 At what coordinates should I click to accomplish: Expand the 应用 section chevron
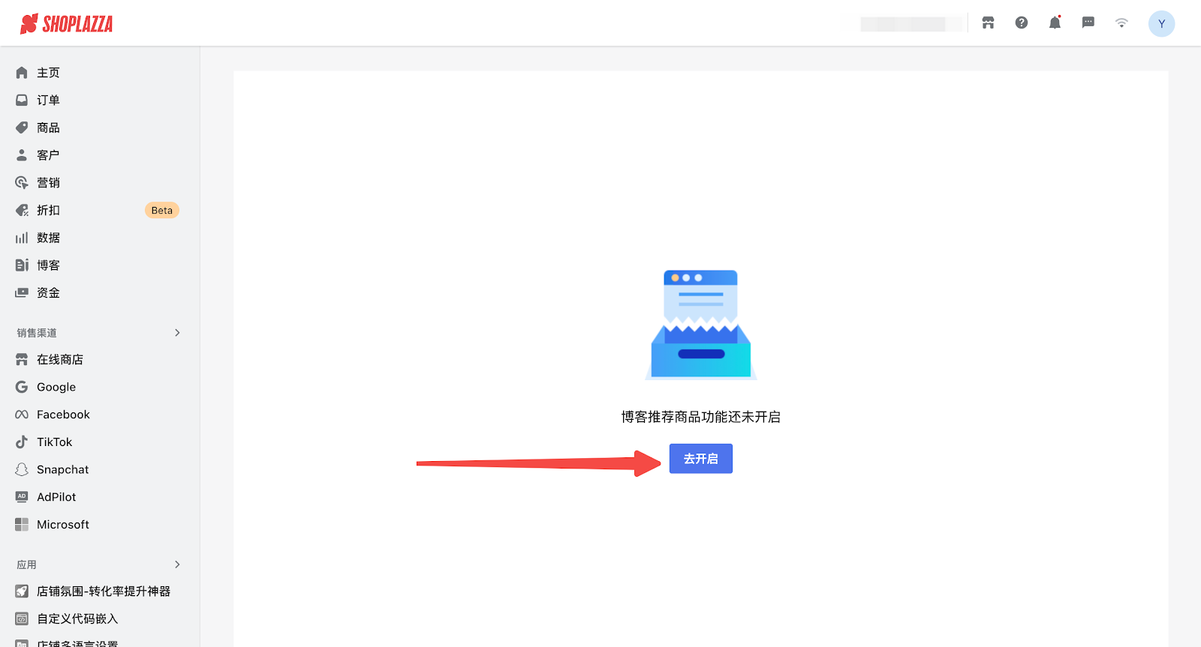coord(177,565)
